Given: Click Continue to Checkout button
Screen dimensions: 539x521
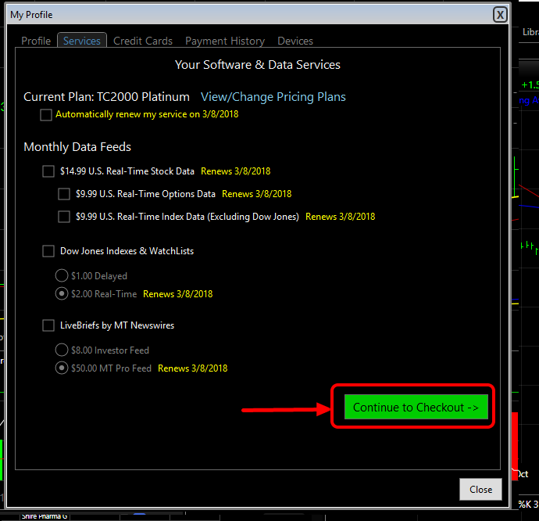Looking at the screenshot, I should (416, 407).
